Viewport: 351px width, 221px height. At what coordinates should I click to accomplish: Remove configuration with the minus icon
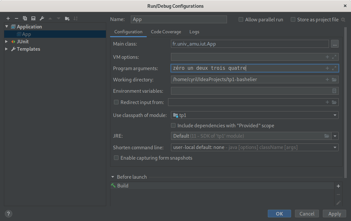click(16, 18)
